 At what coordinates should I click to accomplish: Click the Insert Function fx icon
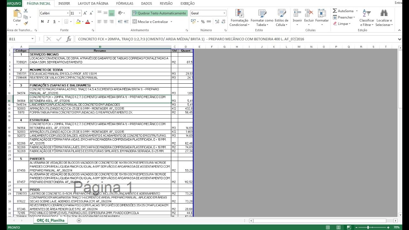coord(68,39)
